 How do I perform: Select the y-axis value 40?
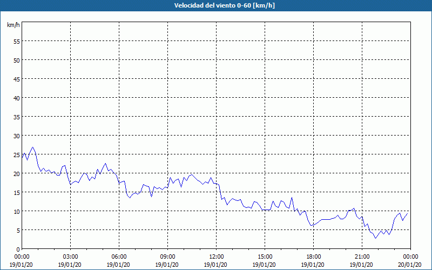point(17,98)
